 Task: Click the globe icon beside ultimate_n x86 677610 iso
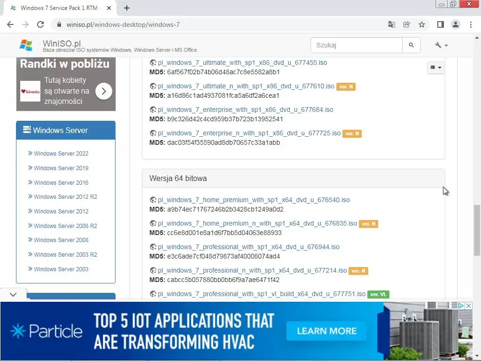pos(153,86)
